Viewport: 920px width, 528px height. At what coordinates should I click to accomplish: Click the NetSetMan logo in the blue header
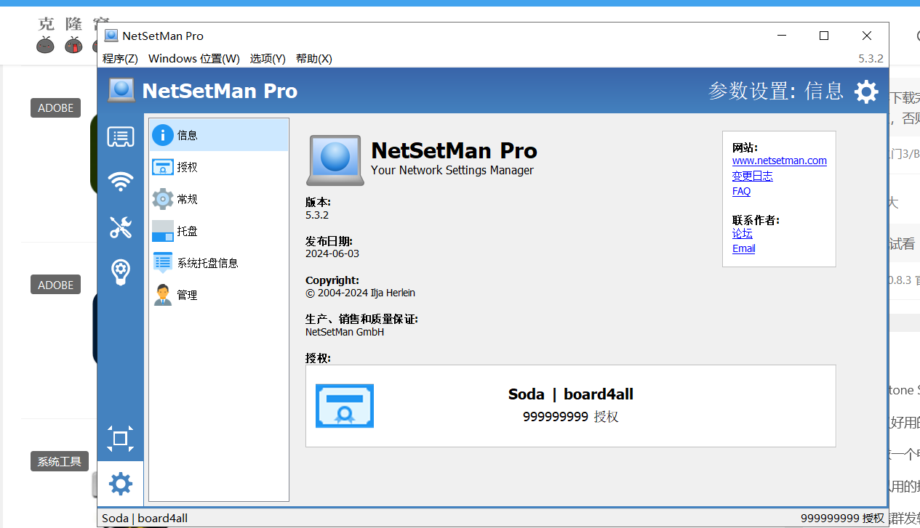(x=121, y=90)
